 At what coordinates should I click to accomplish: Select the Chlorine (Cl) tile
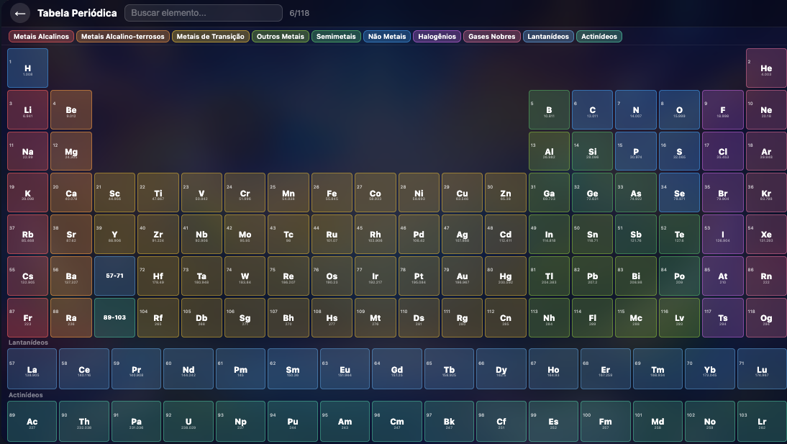[x=723, y=152]
